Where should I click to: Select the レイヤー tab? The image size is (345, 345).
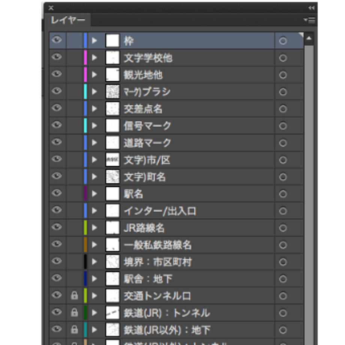(68, 20)
